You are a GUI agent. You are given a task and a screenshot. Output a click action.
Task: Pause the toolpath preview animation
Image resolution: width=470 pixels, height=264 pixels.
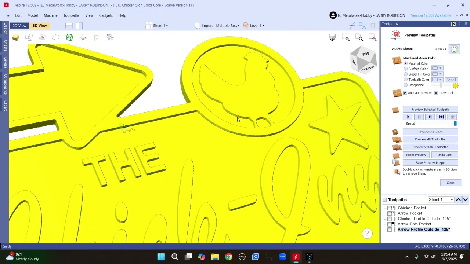pyautogui.click(x=419, y=117)
